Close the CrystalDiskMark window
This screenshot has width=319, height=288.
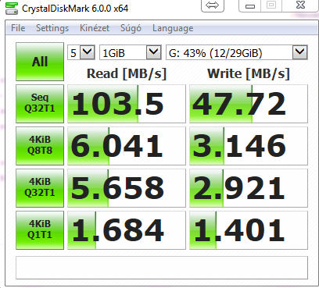point(300,5)
